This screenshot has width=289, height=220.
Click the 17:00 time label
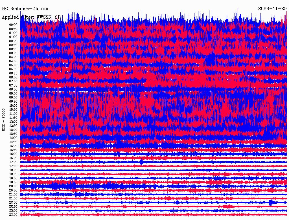(x=13, y=162)
